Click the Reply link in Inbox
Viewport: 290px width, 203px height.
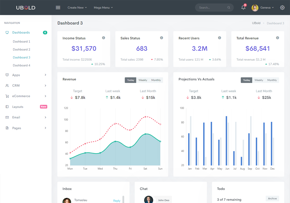[117, 201]
